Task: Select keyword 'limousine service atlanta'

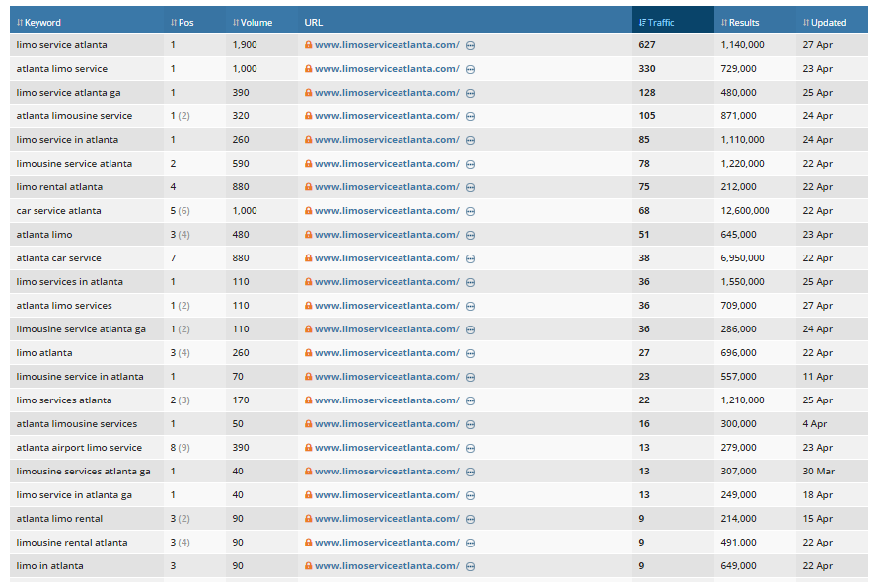Action: point(74,163)
